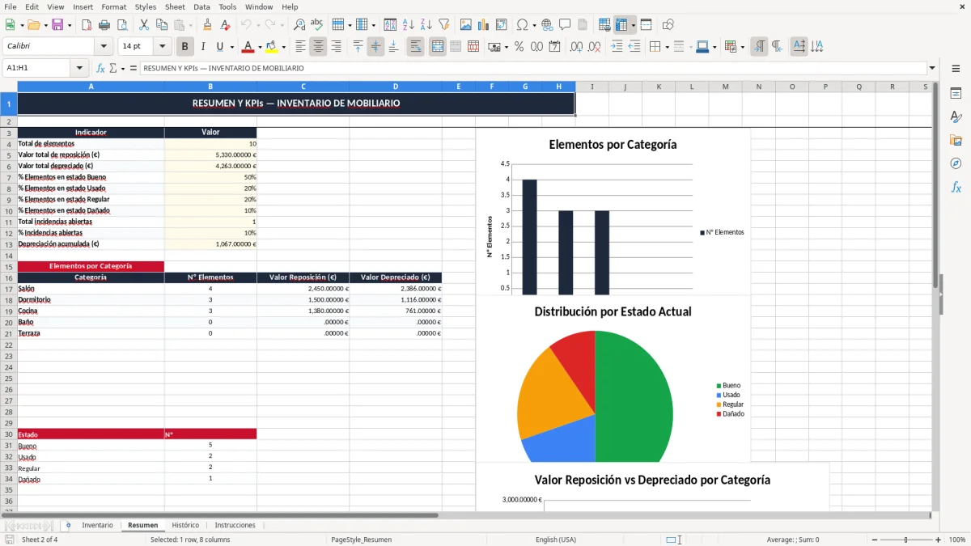The width and height of the screenshot is (971, 546).
Task: Adjust the zoom slider in status bar
Action: (905, 540)
